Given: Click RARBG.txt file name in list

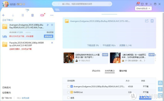Looking at the screenshot, I should (78, 92).
